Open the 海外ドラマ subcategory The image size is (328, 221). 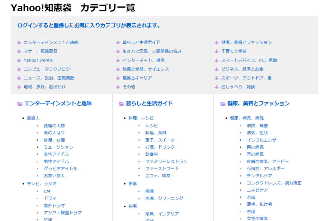pos(54,206)
